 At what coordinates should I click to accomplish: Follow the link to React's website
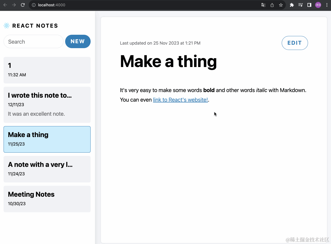click(180, 100)
